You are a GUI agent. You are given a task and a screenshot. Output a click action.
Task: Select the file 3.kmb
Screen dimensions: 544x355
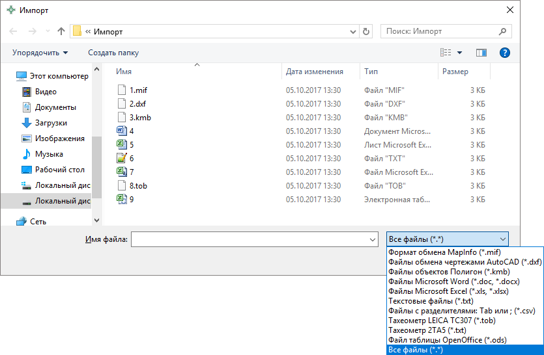[140, 118]
